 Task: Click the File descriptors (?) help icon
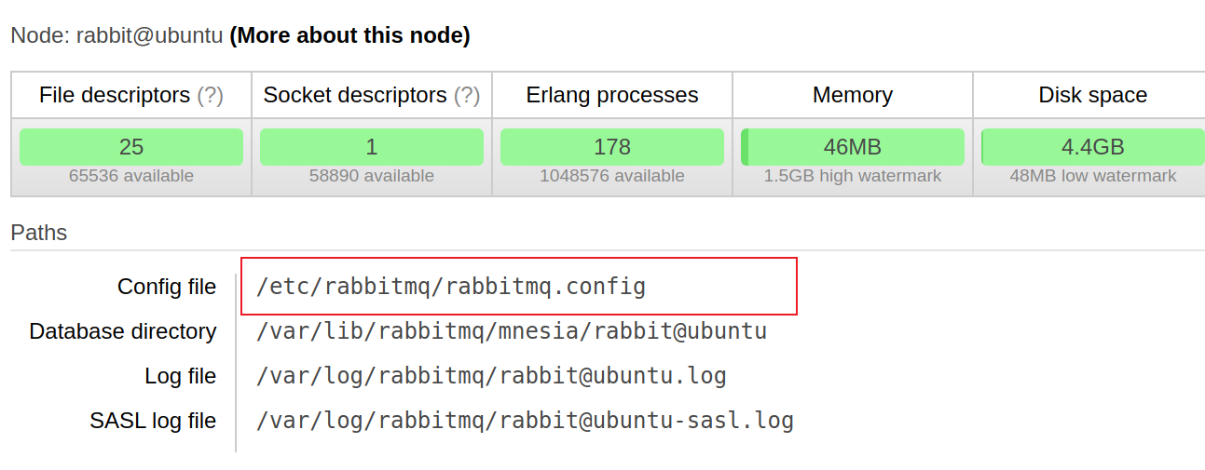tap(210, 95)
